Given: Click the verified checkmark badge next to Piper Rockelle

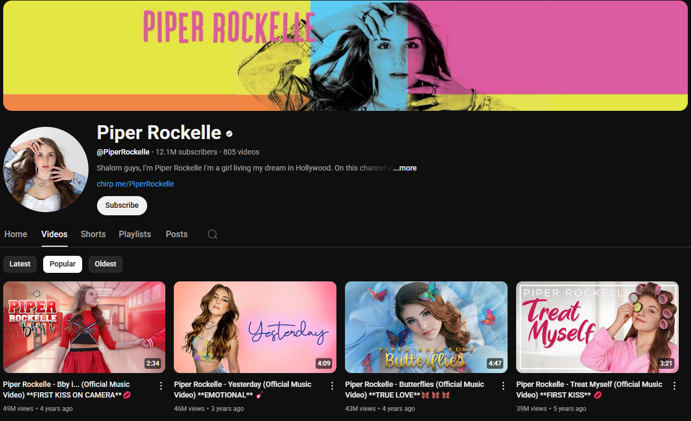Looking at the screenshot, I should (229, 134).
